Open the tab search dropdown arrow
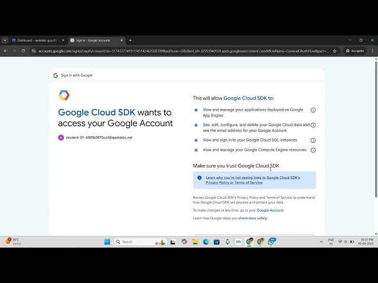 (x=5, y=41)
